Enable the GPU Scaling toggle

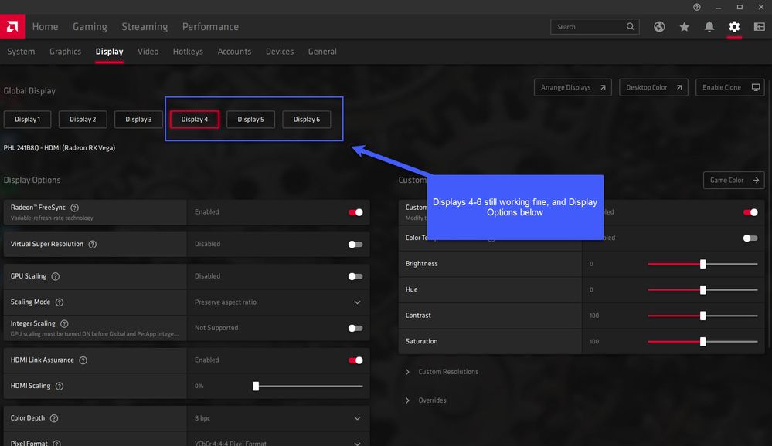pos(355,276)
